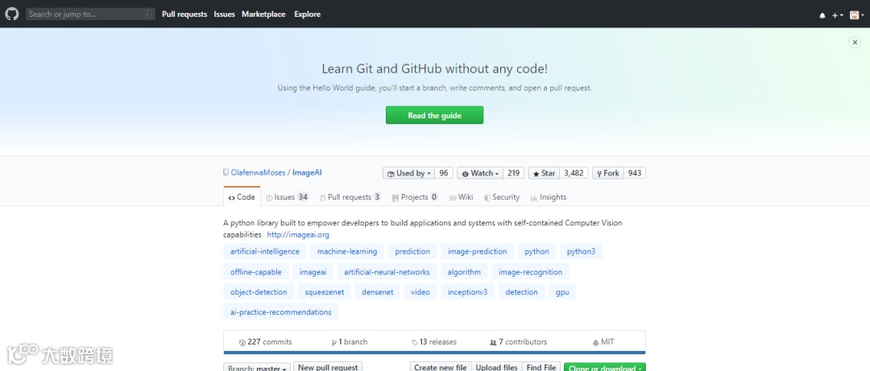Select the imageai topic tag
Image resolution: width=870 pixels, height=371 pixels.
click(x=313, y=272)
